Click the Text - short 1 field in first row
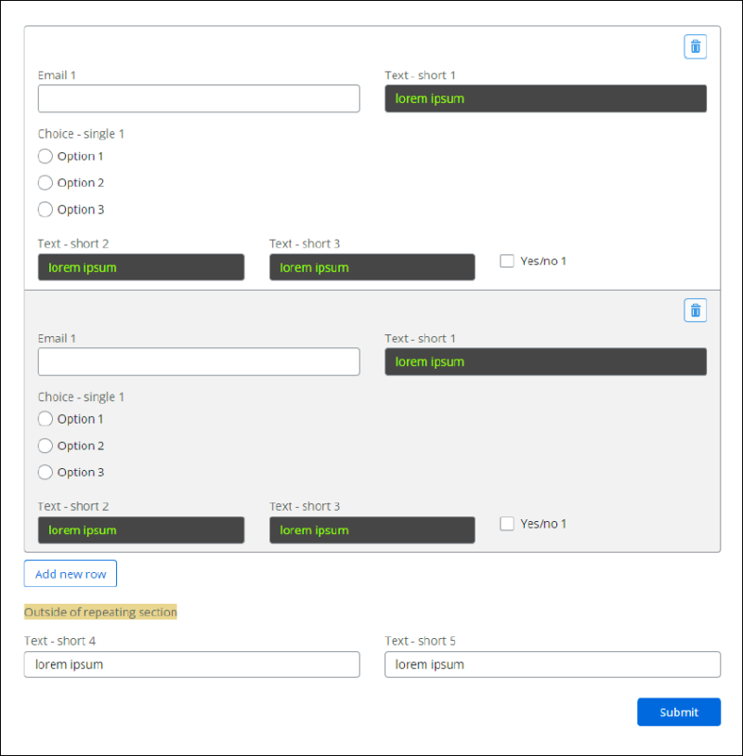743x756 pixels. pos(545,98)
